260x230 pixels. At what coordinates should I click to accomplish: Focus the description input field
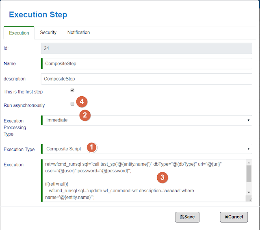pos(146,79)
